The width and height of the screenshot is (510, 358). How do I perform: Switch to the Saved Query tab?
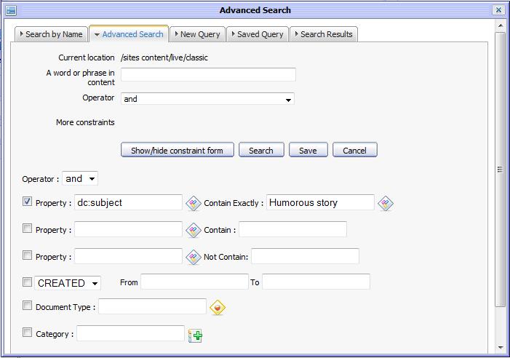(x=258, y=34)
